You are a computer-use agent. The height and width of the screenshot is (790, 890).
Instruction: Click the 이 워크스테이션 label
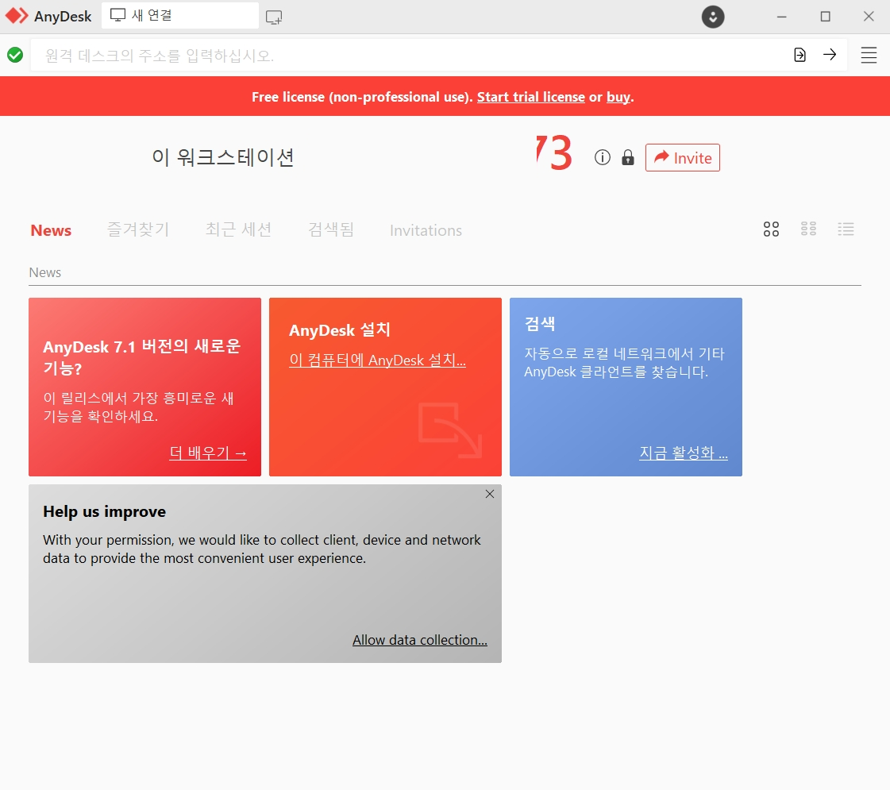point(222,157)
